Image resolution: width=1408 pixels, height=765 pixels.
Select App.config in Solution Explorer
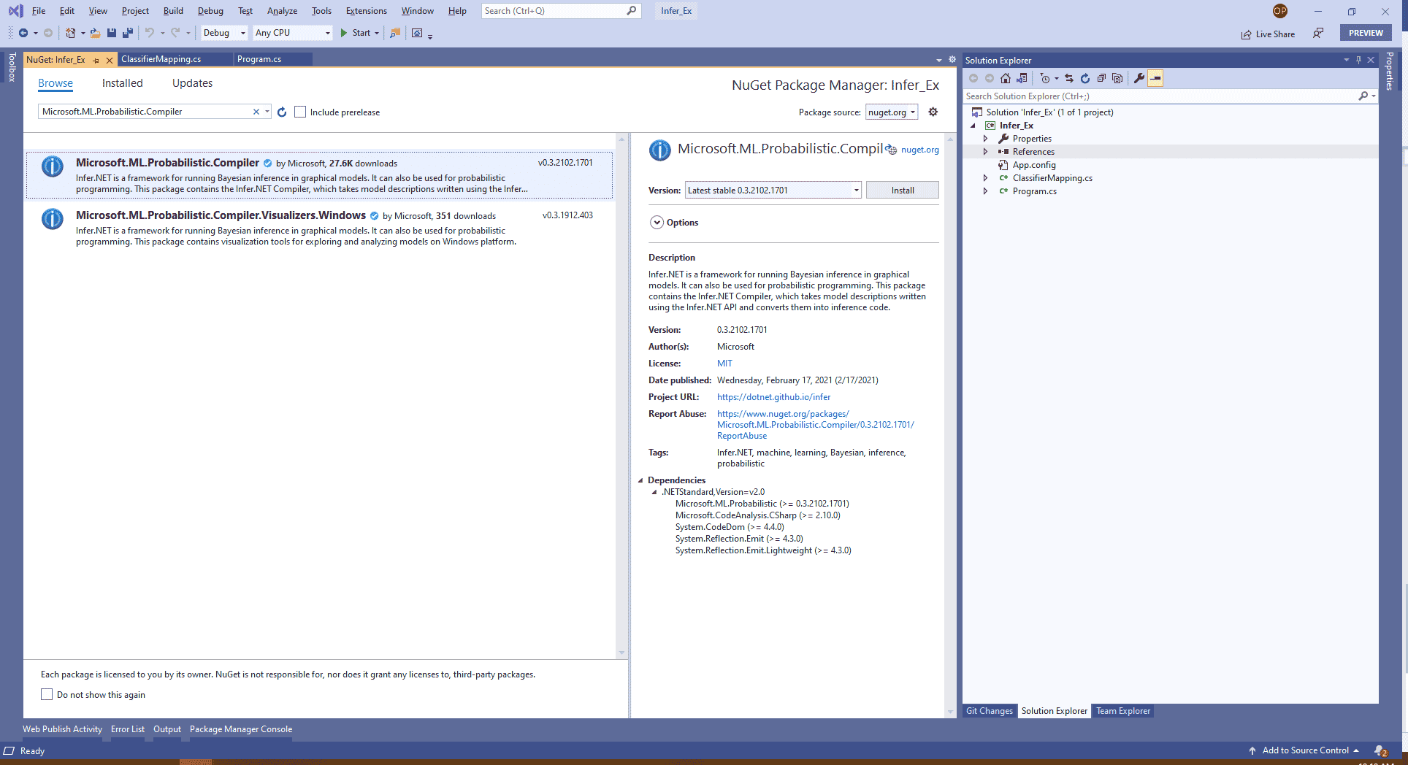pos(1033,165)
